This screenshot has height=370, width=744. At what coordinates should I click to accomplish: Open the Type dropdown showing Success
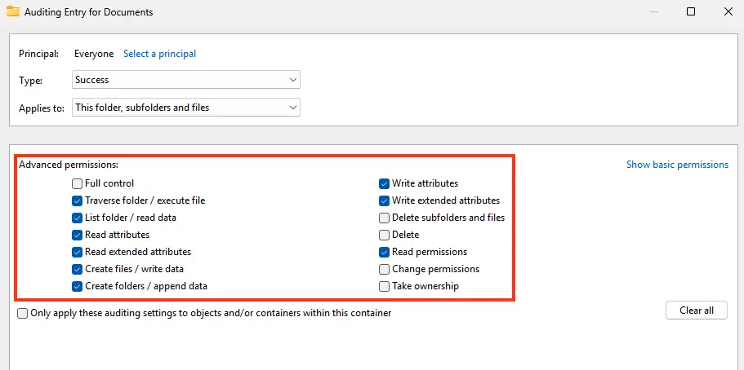pos(186,80)
